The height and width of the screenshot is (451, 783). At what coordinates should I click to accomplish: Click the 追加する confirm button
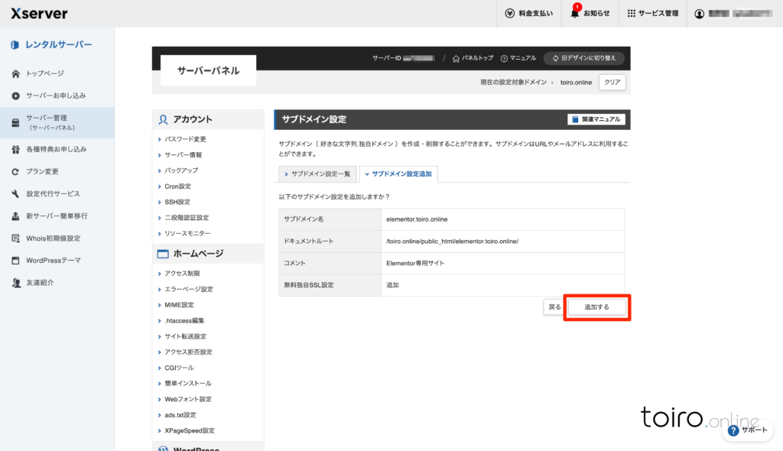click(x=596, y=307)
